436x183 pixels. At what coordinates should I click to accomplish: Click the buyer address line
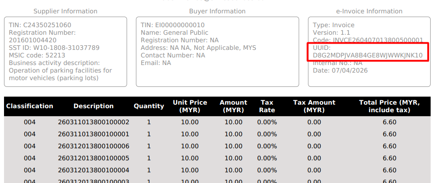coord(198,48)
